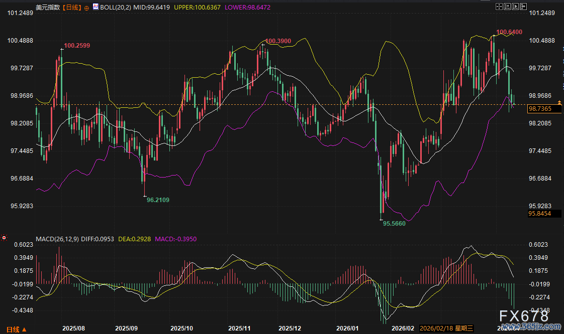Click the DIFF:0.0953 value
564x334 pixels.
click(x=98, y=239)
